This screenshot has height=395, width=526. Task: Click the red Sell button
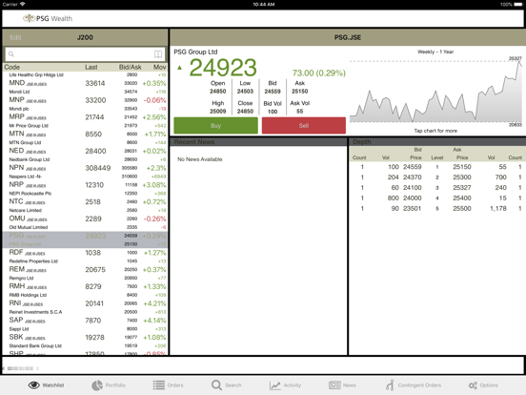[304, 126]
